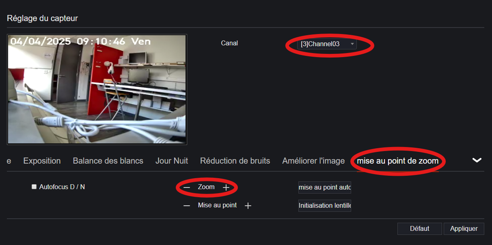Open the Balance des blancs tab
Viewport: 492px width, 245px height.
[108, 161]
